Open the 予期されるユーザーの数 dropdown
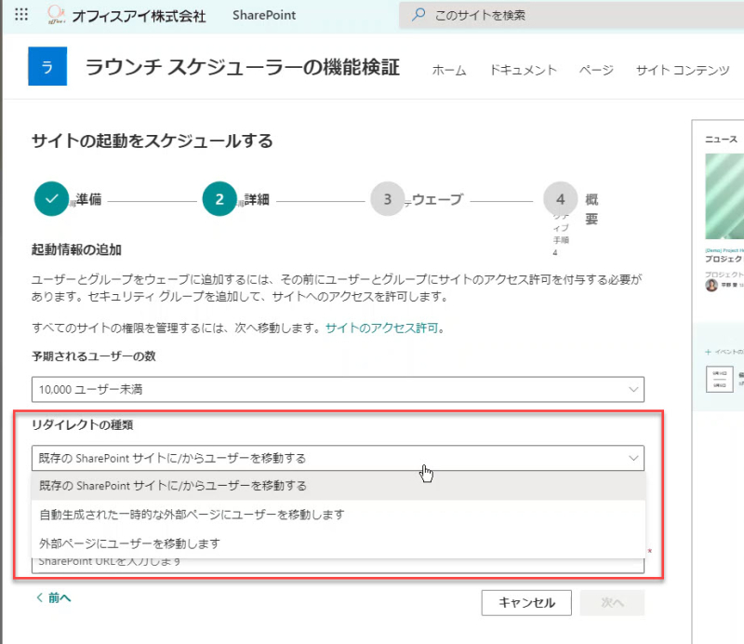The image size is (744, 644). click(x=338, y=389)
